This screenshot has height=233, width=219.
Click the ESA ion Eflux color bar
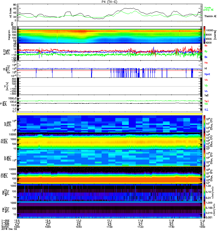[205, 141]
